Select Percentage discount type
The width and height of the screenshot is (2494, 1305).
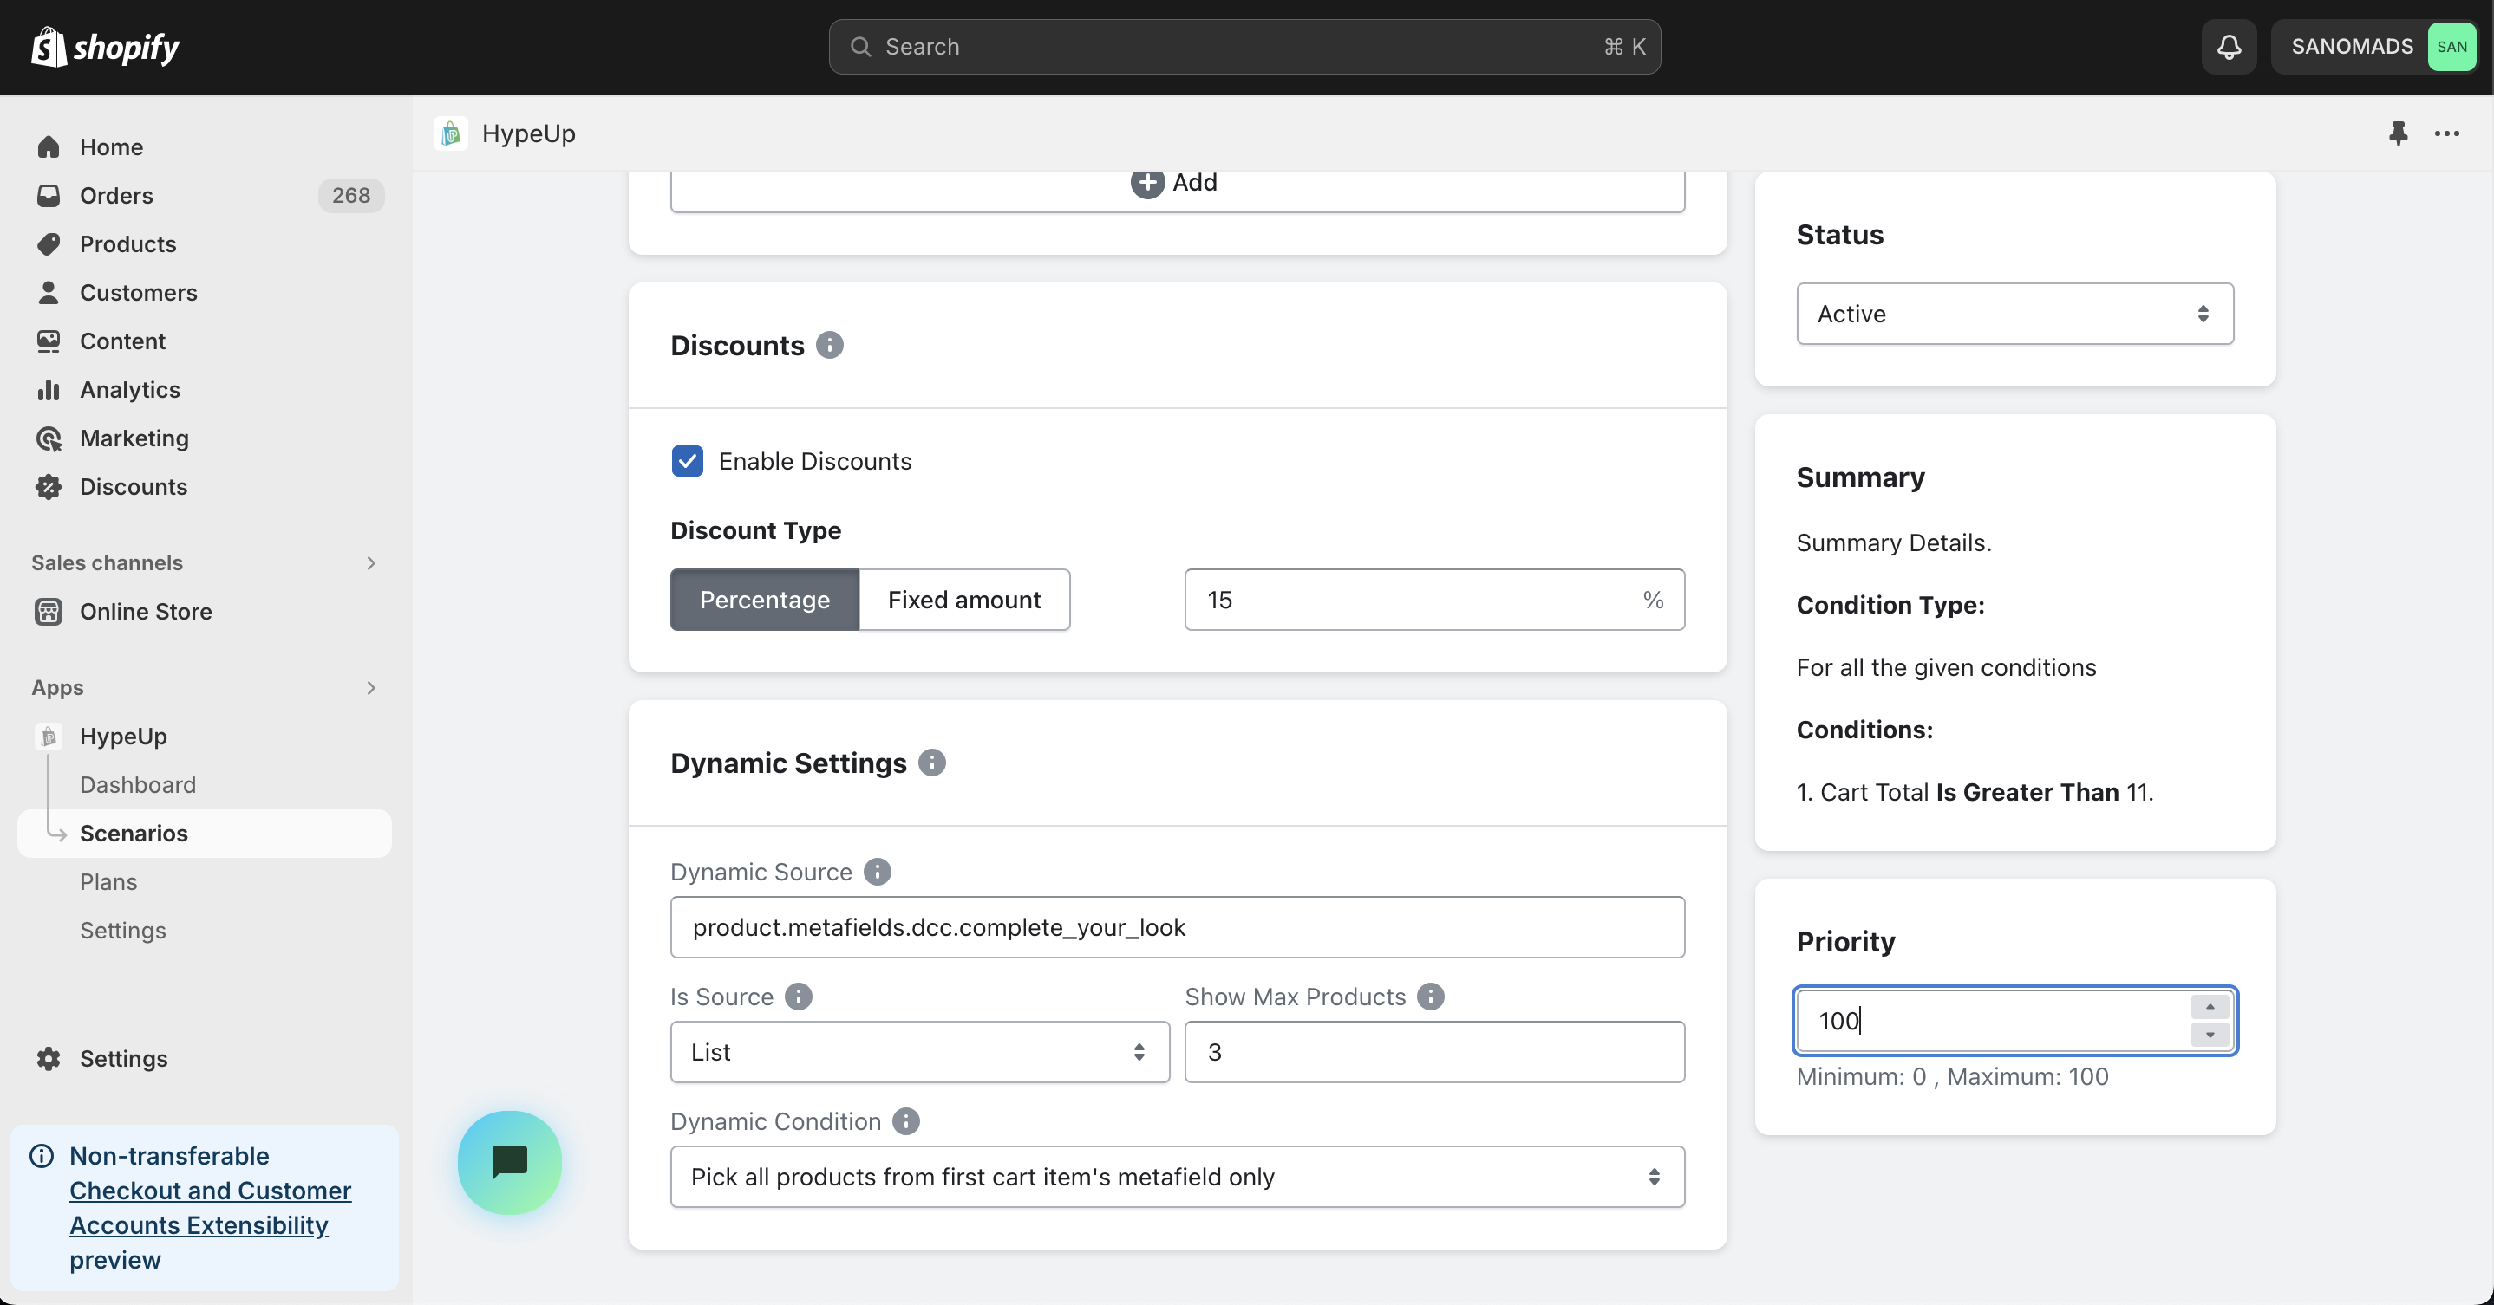(764, 600)
